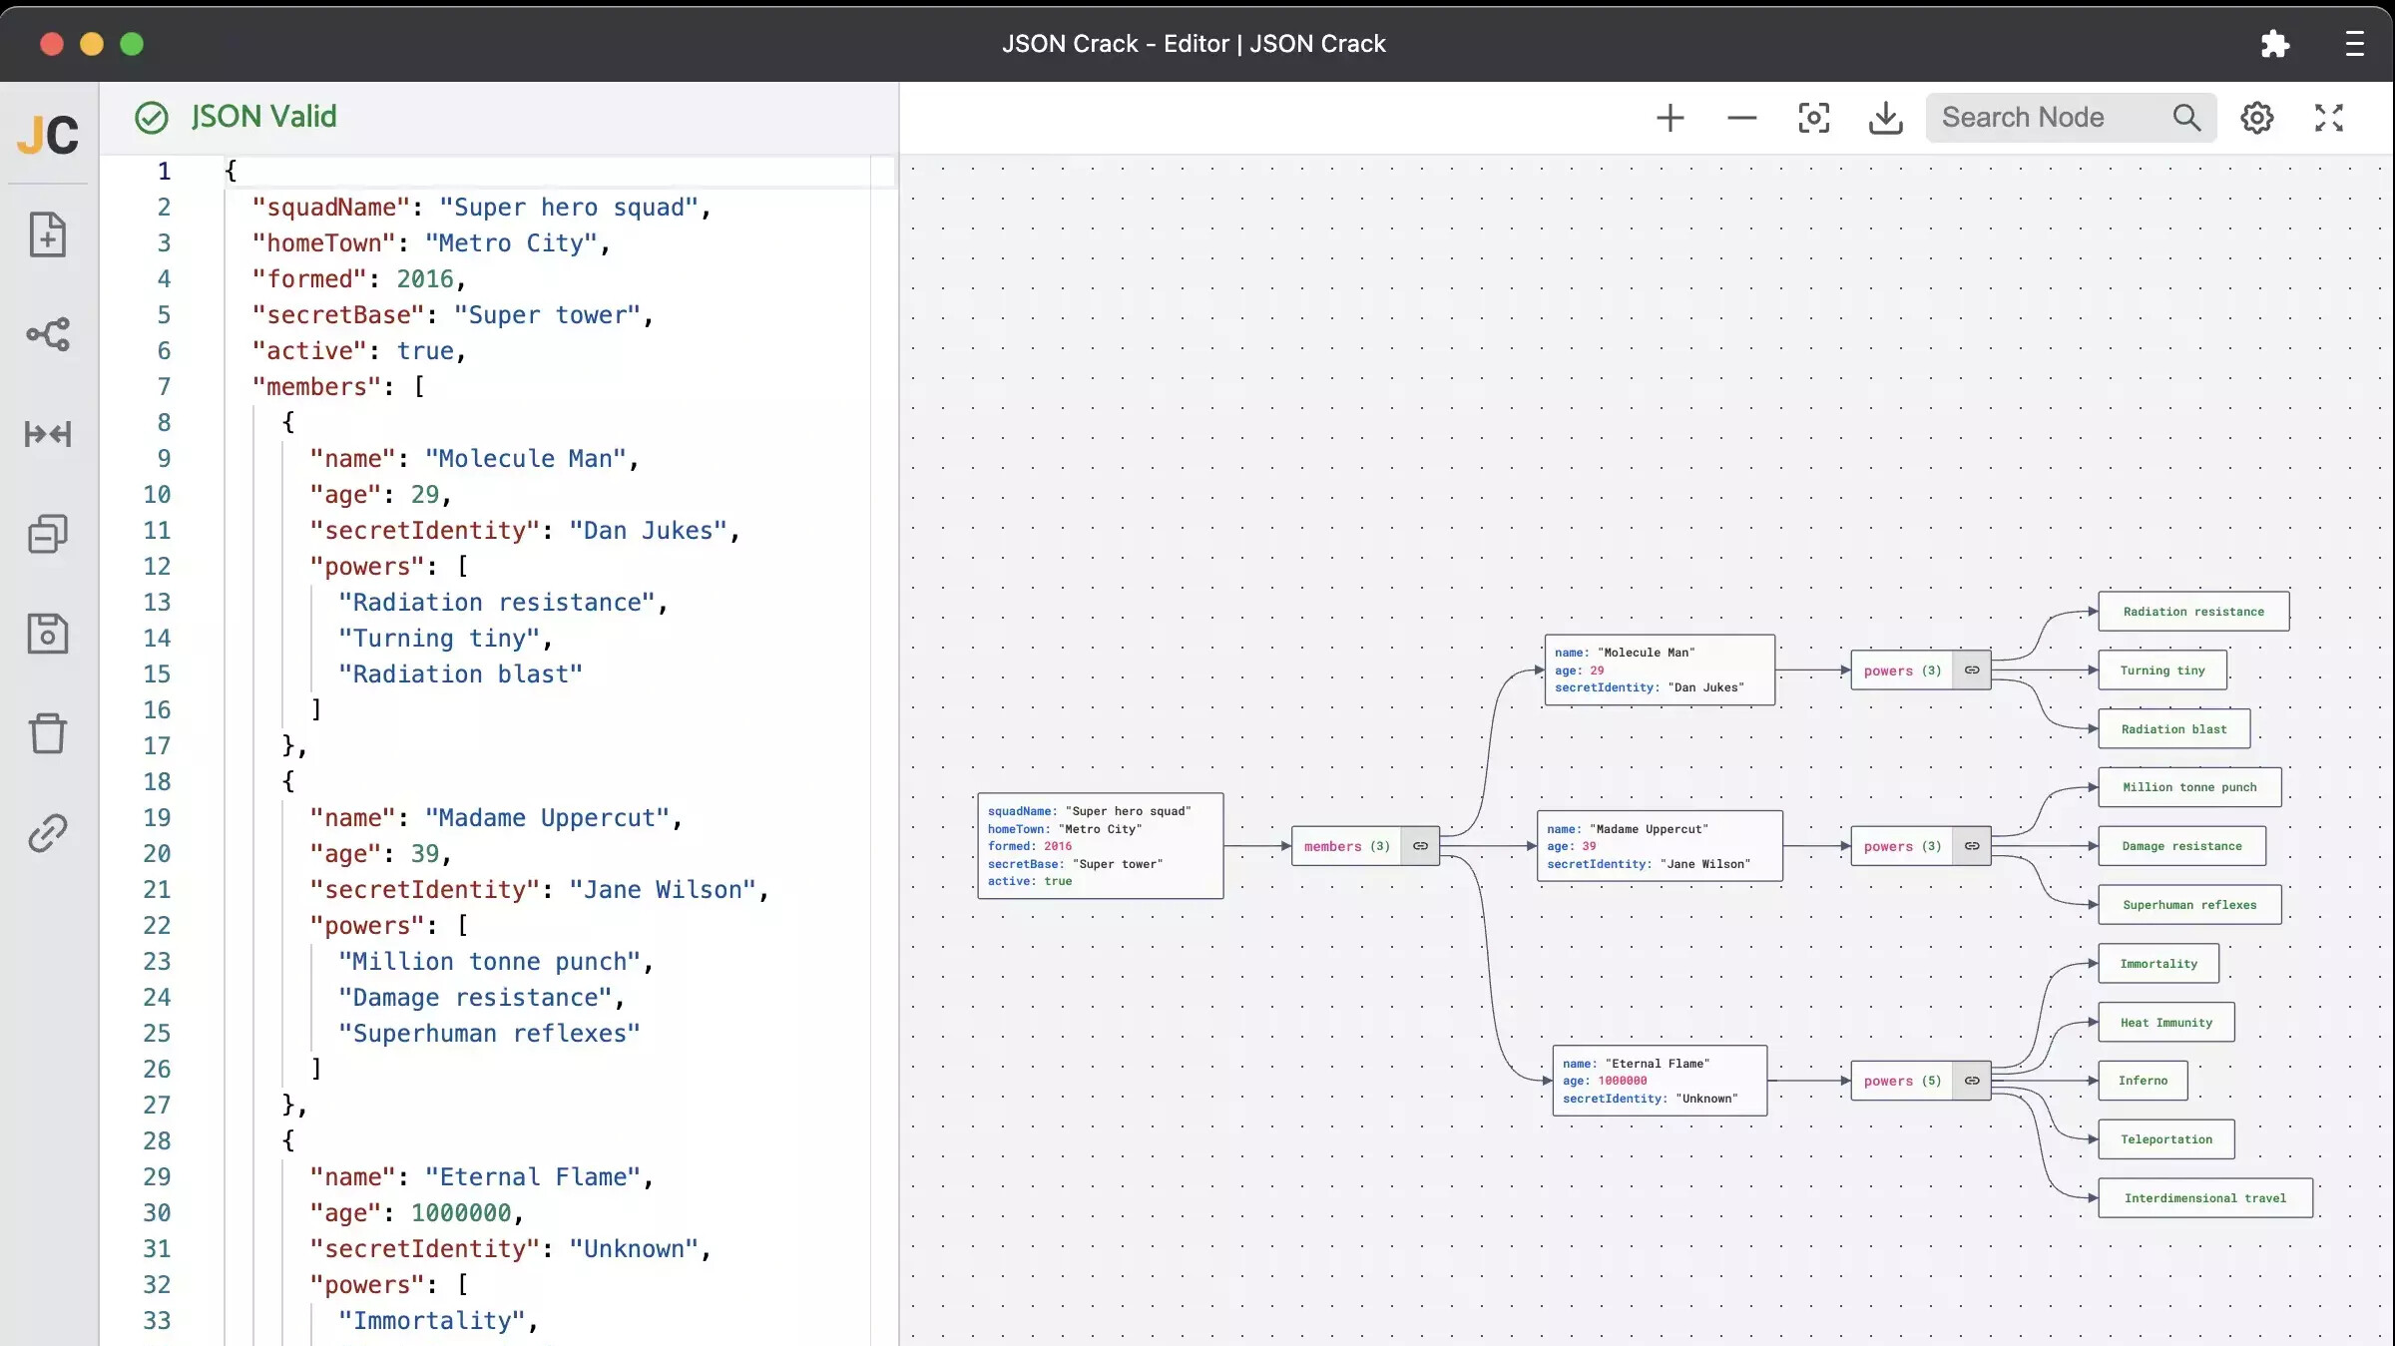Click the JSON Crack logo
Screen dimensions: 2395x1346
coord(47,133)
